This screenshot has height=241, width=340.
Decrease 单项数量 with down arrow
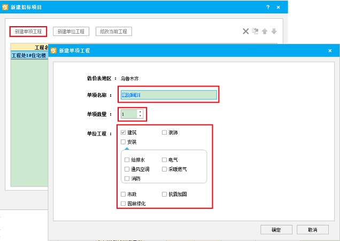click(140, 116)
